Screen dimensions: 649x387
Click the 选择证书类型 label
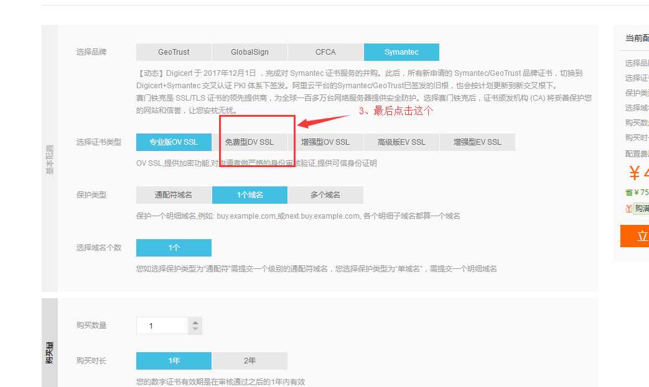(99, 142)
